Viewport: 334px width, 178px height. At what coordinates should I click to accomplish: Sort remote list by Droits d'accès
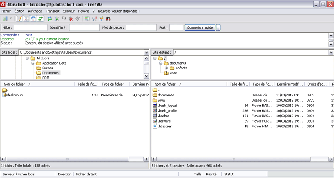[x=317, y=84]
